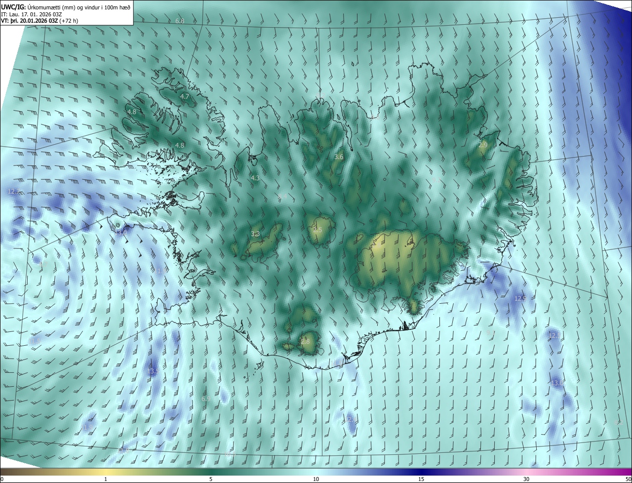Screen dimensions: 632x483
Task: Click the '10' tick label on the scale
Action: (x=316, y=480)
